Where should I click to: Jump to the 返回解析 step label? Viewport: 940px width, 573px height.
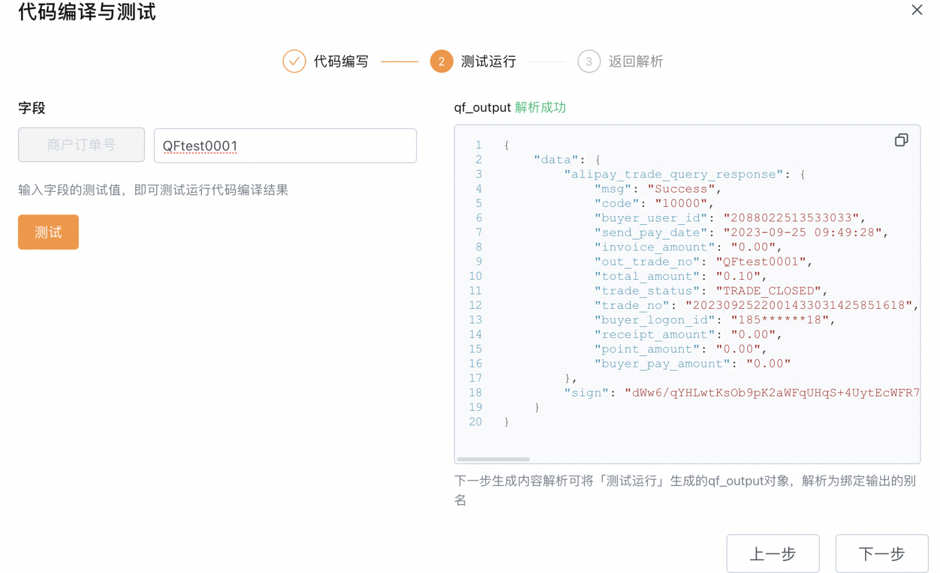click(x=635, y=61)
